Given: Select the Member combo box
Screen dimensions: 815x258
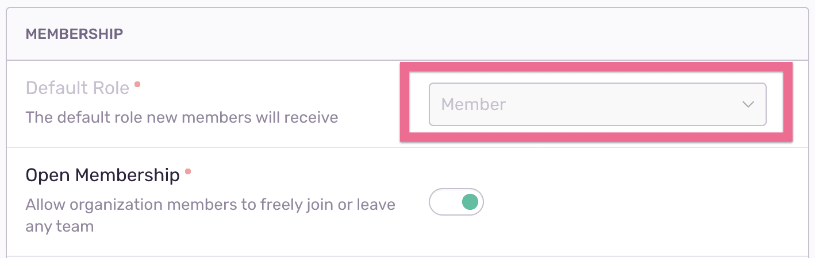Looking at the screenshot, I should coord(597,104).
